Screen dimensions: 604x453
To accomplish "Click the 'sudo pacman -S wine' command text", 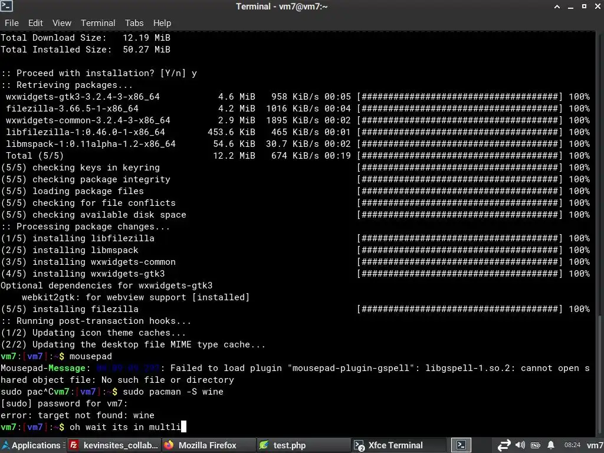I will [173, 392].
